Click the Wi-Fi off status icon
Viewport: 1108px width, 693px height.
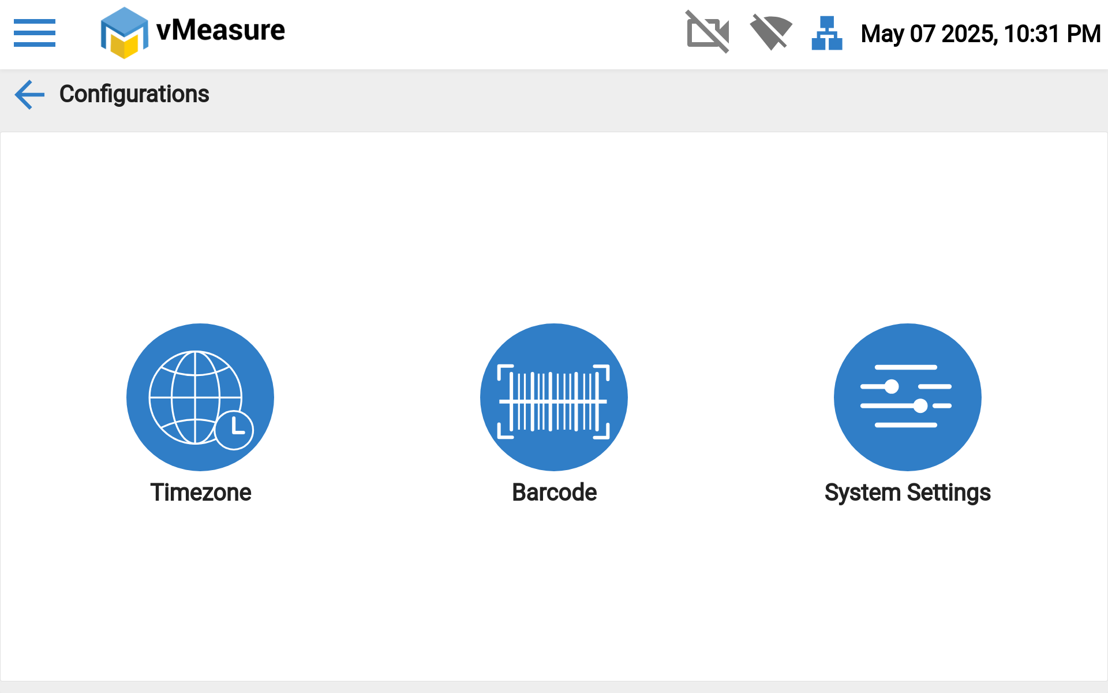tap(770, 32)
